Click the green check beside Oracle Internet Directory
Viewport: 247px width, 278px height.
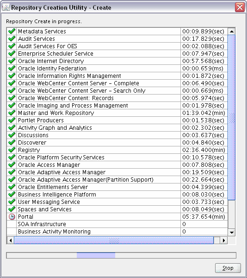pyautogui.click(x=12, y=61)
